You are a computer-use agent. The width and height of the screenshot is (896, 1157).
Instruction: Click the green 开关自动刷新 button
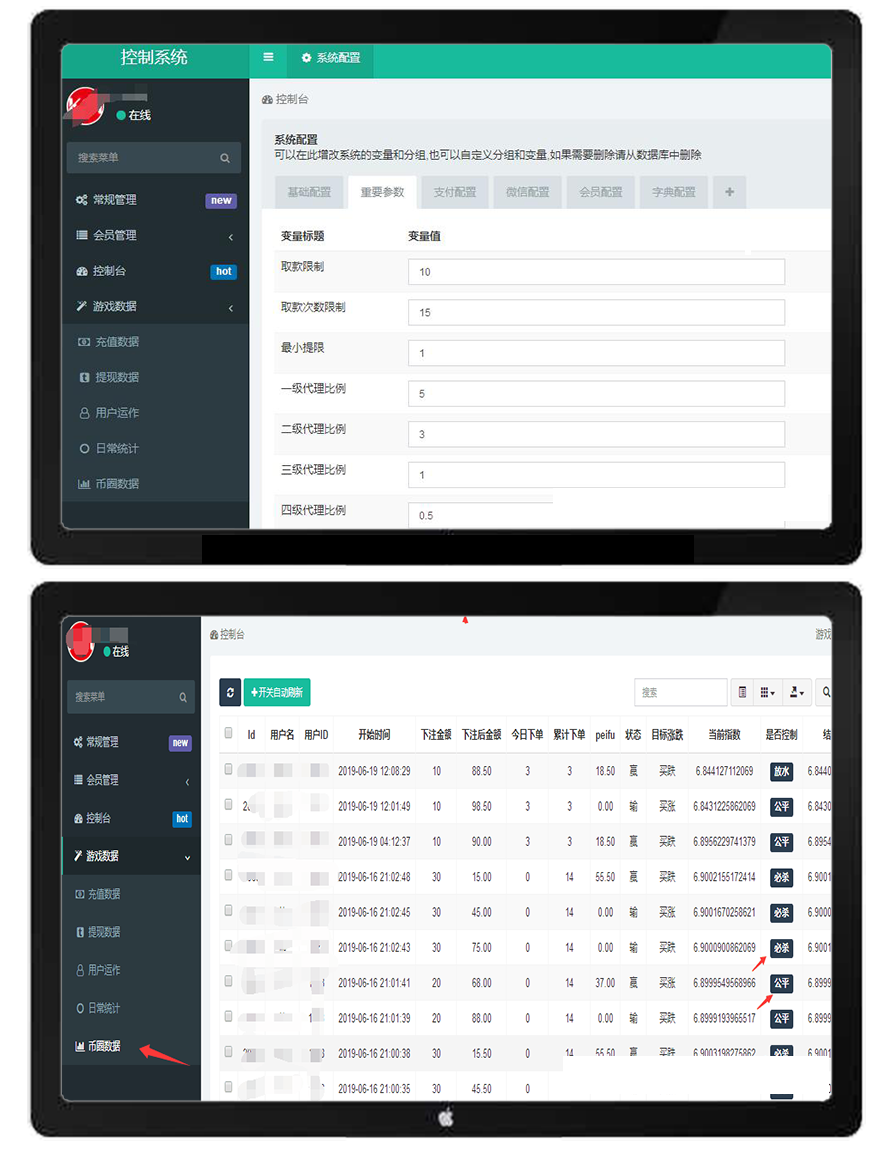point(277,692)
